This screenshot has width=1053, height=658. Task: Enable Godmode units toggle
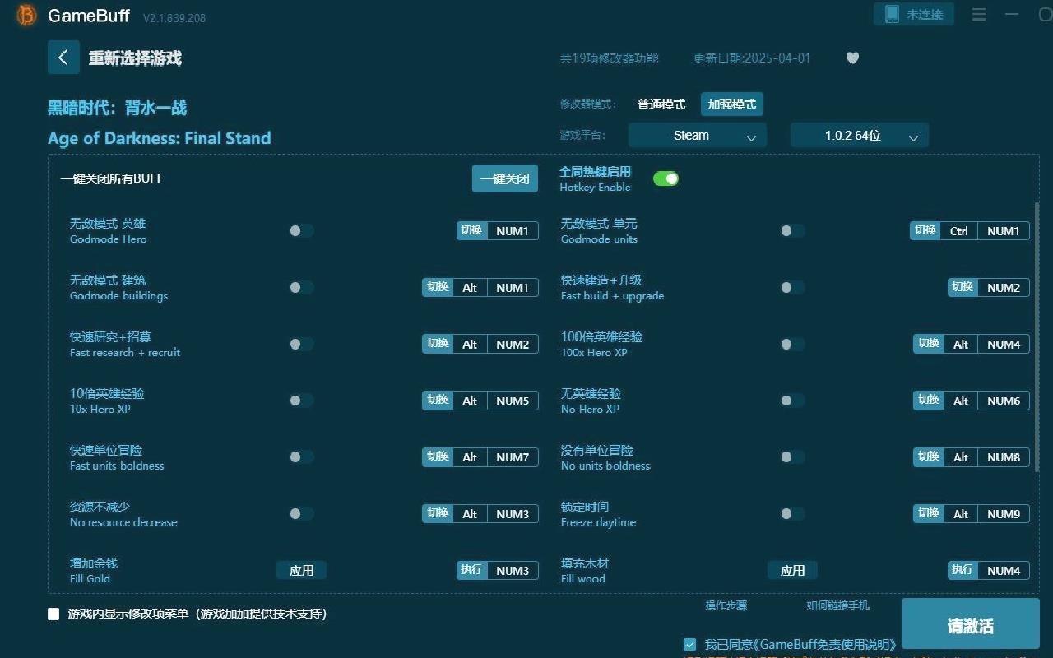point(792,231)
